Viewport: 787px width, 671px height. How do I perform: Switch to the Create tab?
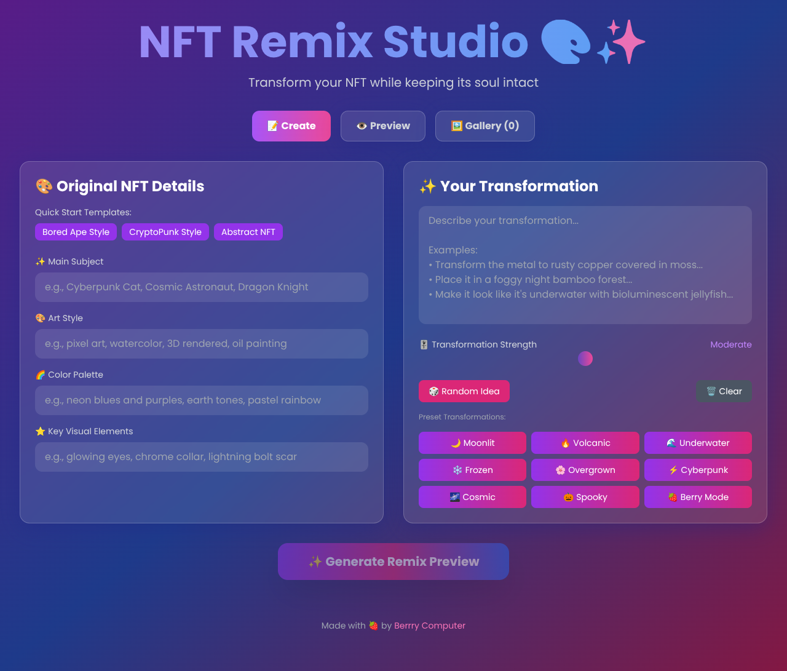click(x=291, y=126)
